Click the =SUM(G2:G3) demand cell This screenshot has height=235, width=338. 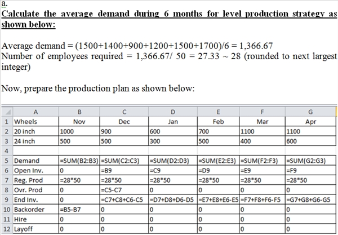pos(311,161)
